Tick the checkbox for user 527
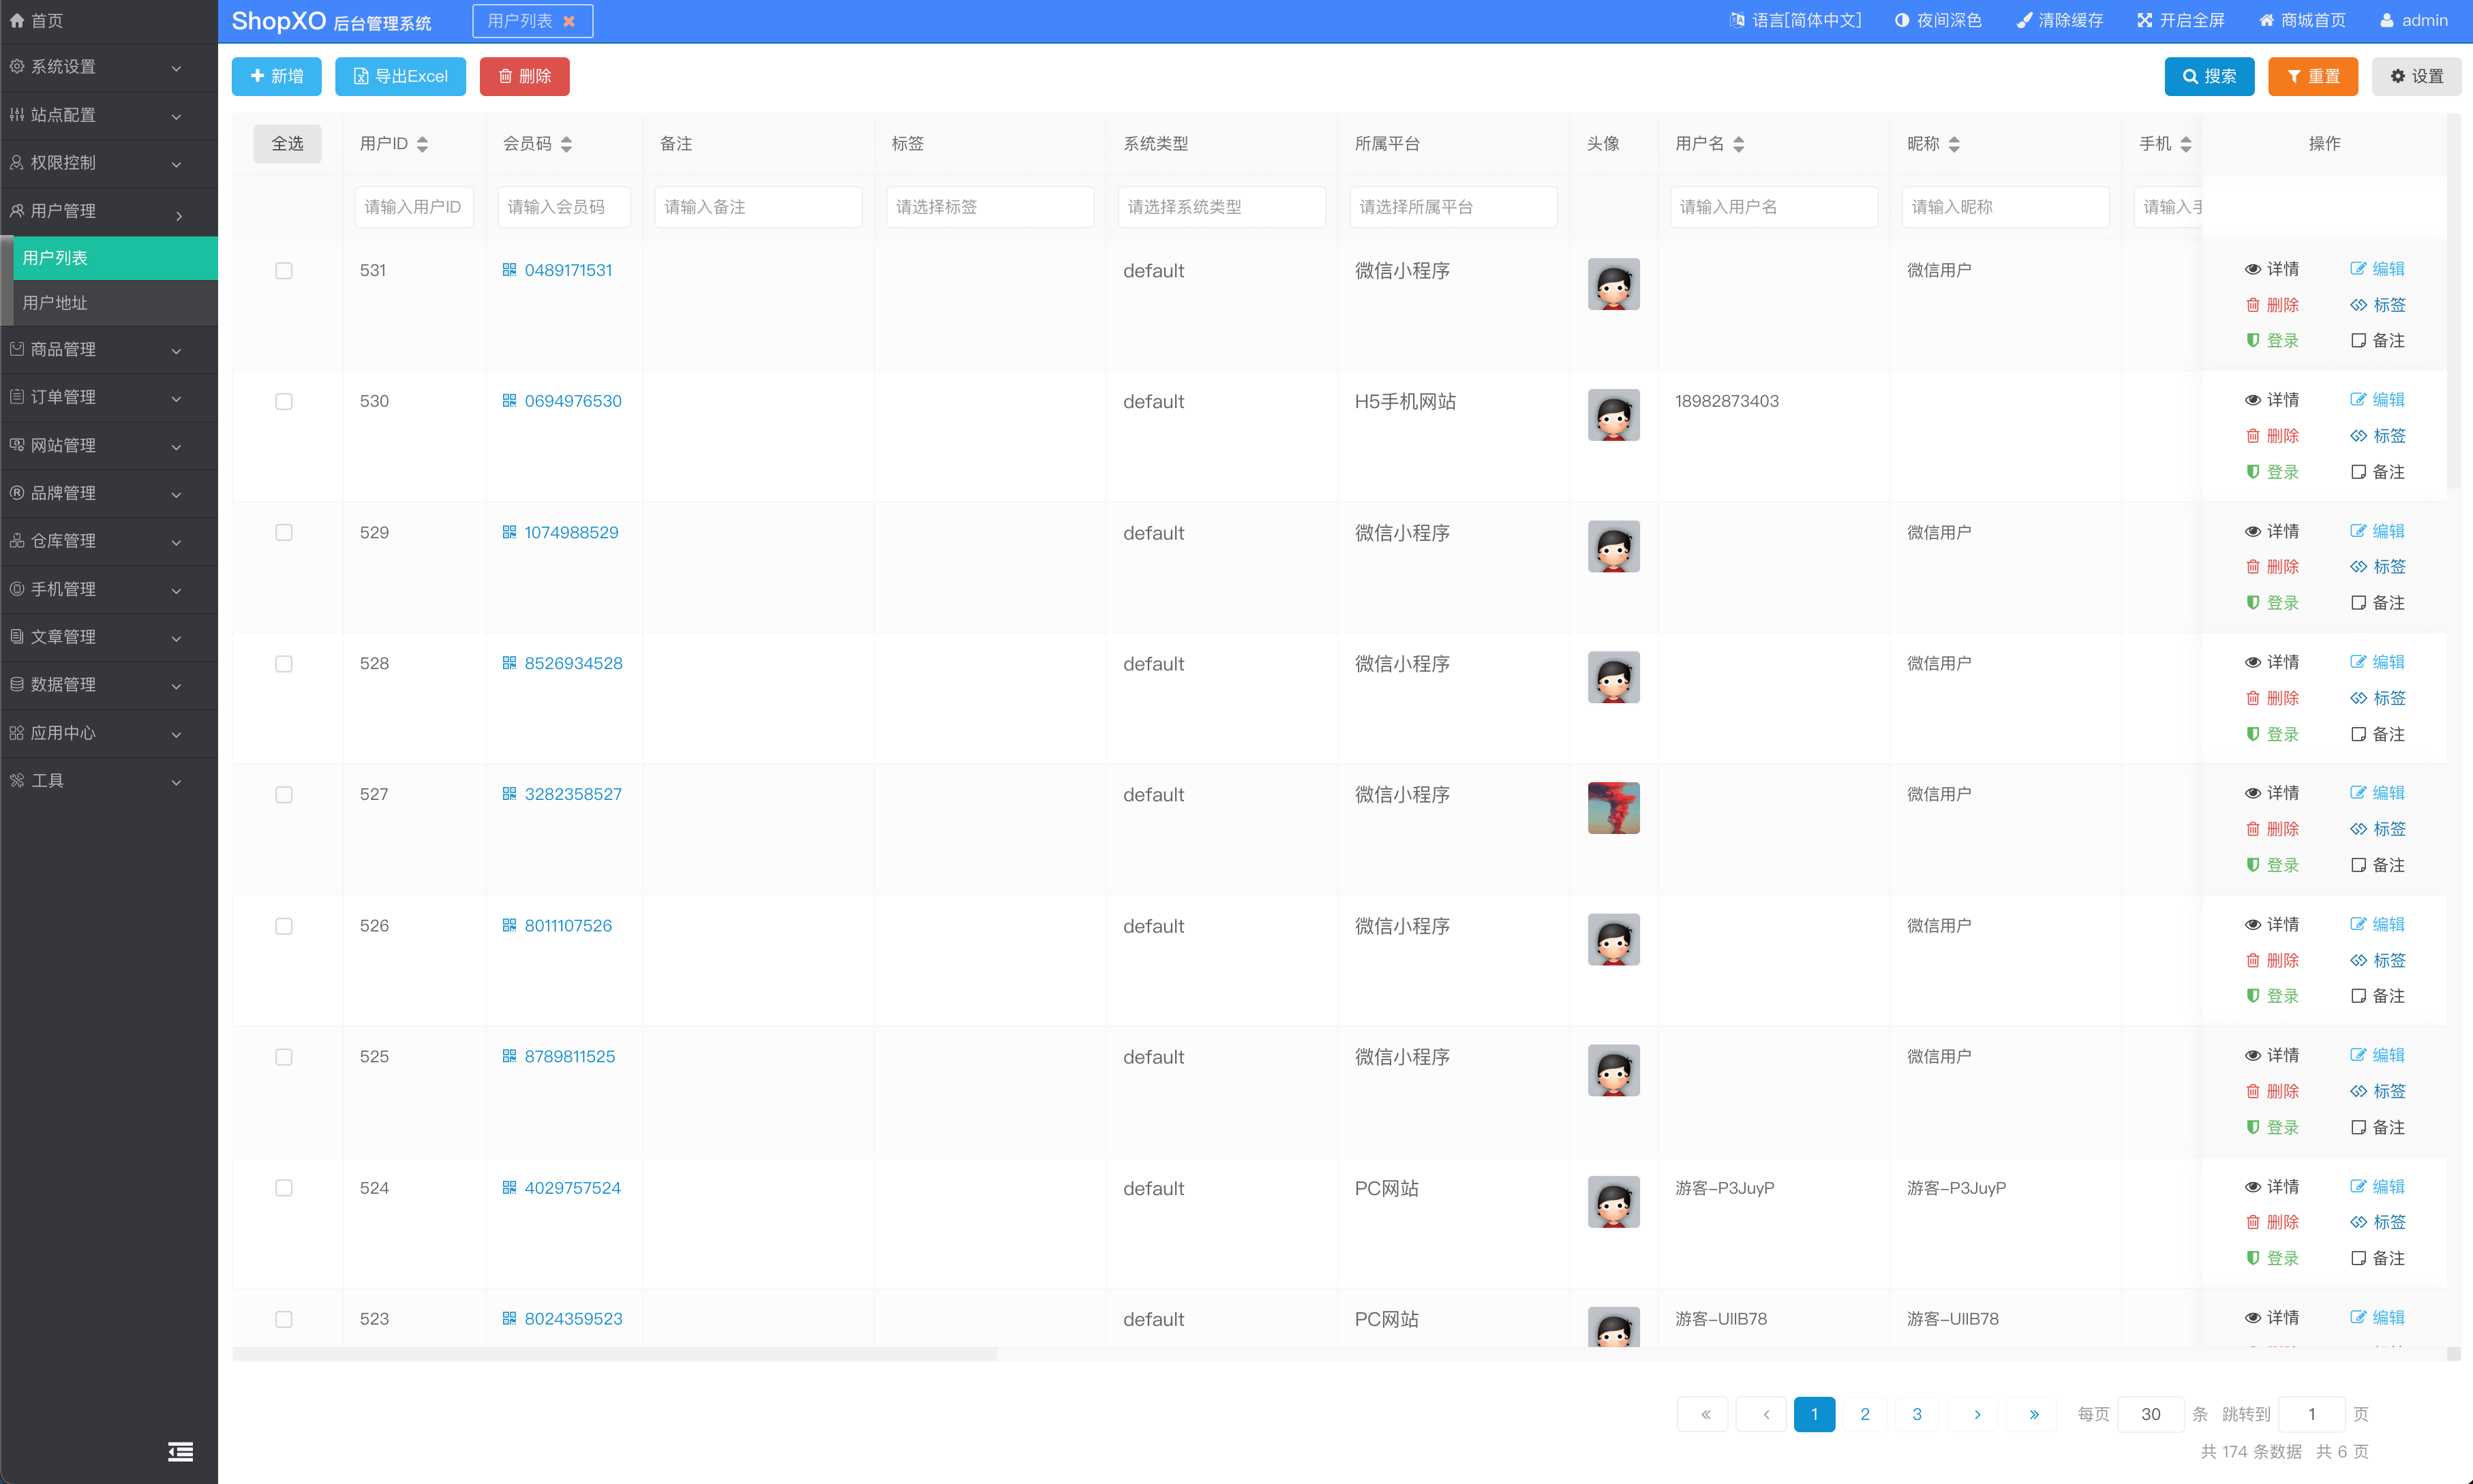The height and width of the screenshot is (1484, 2473). (x=284, y=795)
